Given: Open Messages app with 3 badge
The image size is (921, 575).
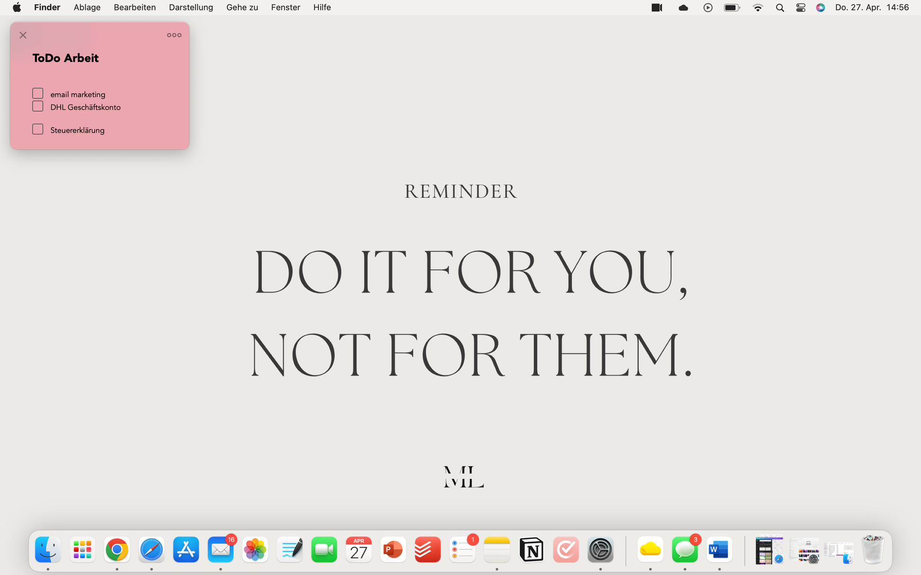Looking at the screenshot, I should click(684, 549).
